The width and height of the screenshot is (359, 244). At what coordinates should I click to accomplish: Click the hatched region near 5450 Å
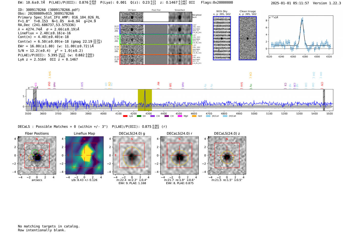324,100
